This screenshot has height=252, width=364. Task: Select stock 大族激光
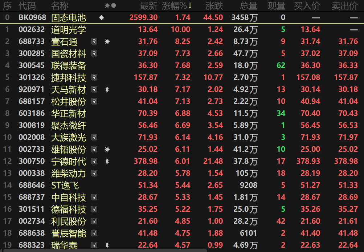[69, 138]
